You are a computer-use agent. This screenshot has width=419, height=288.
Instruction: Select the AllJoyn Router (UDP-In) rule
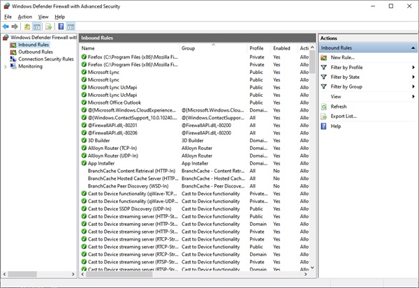195,156
